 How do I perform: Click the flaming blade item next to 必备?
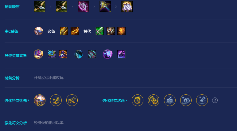tap(75, 31)
